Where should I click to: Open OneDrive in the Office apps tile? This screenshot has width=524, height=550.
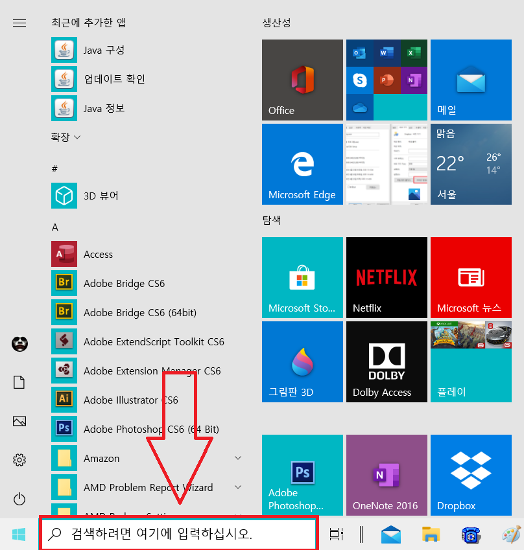pyautogui.click(x=360, y=108)
